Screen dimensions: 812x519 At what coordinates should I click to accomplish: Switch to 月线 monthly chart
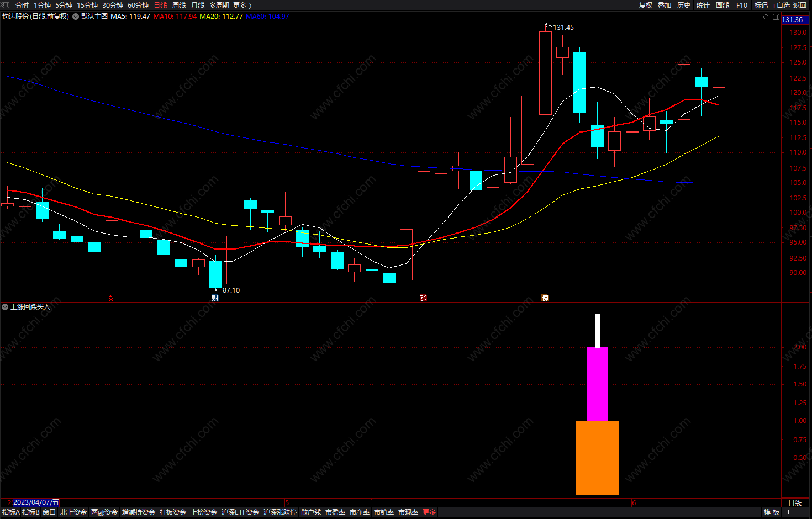[x=198, y=5]
